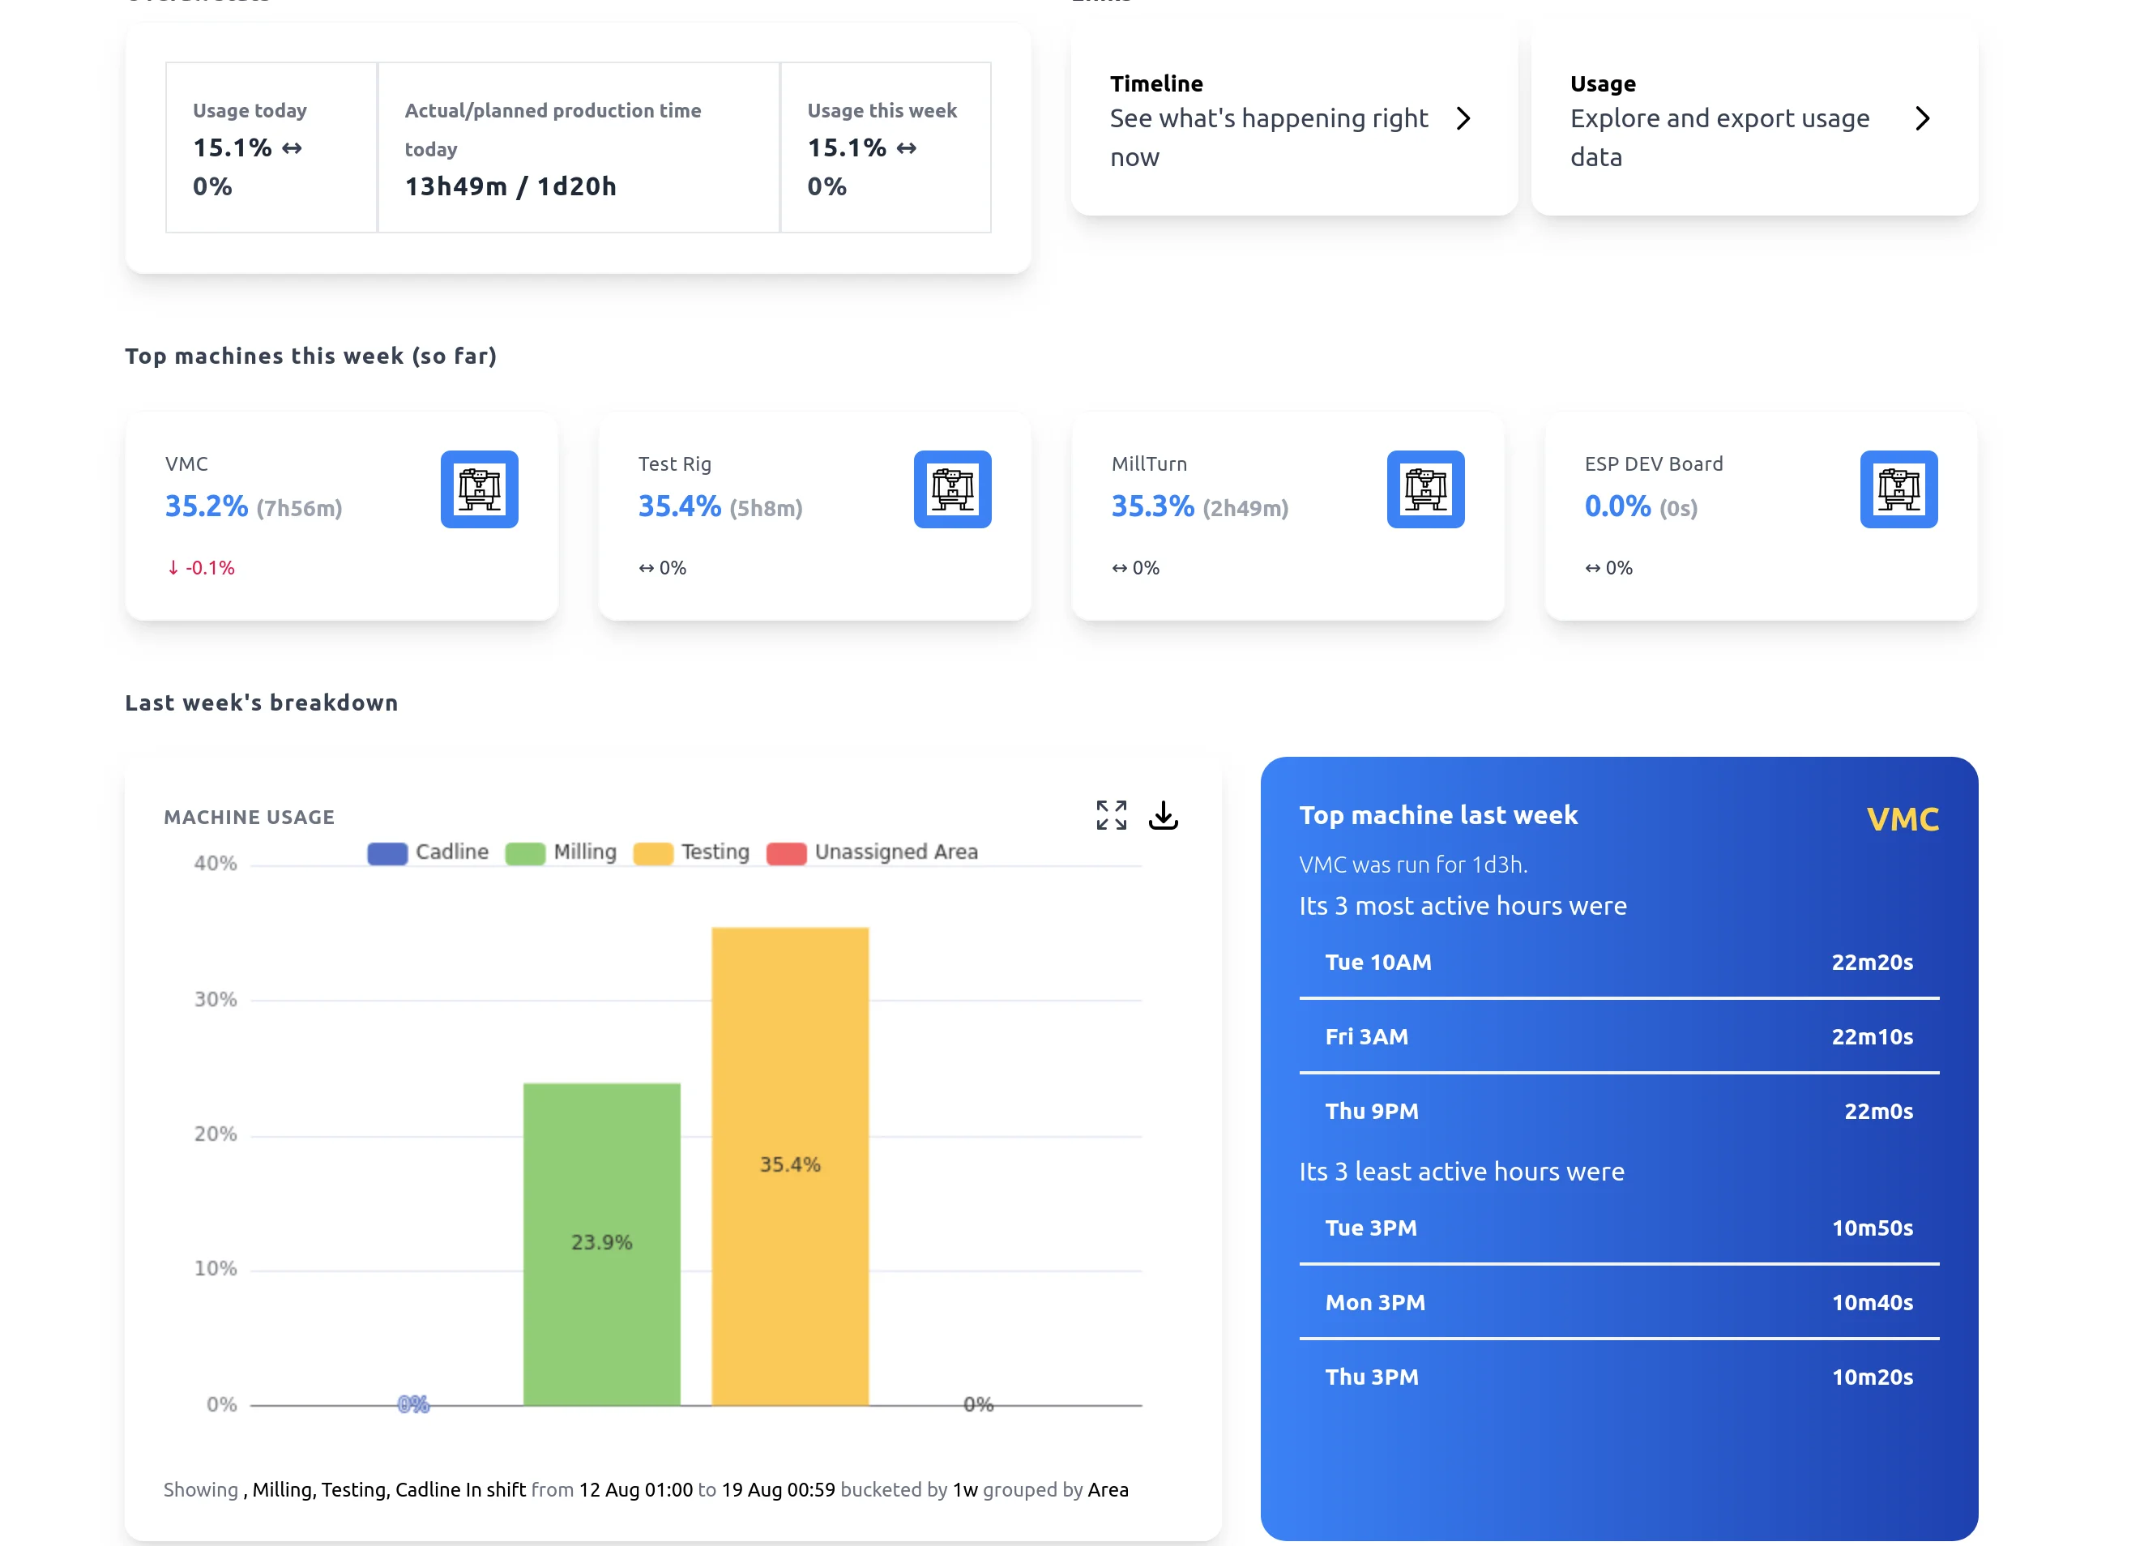Toggle the Unassigned Area legend series
This screenshot has height=1546, width=2144.
[x=872, y=852]
